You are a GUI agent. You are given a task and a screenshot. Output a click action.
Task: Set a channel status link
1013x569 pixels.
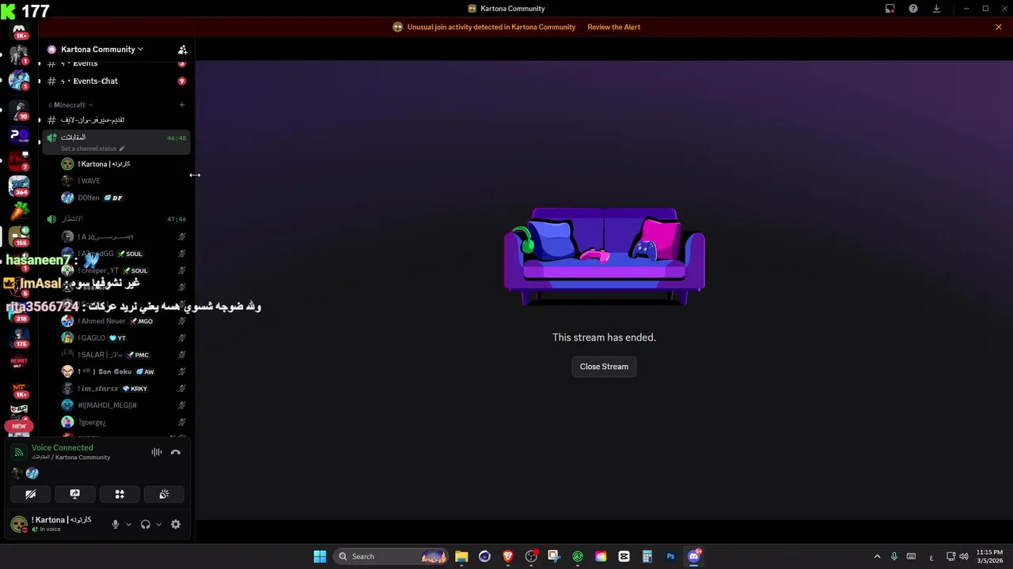93,149
